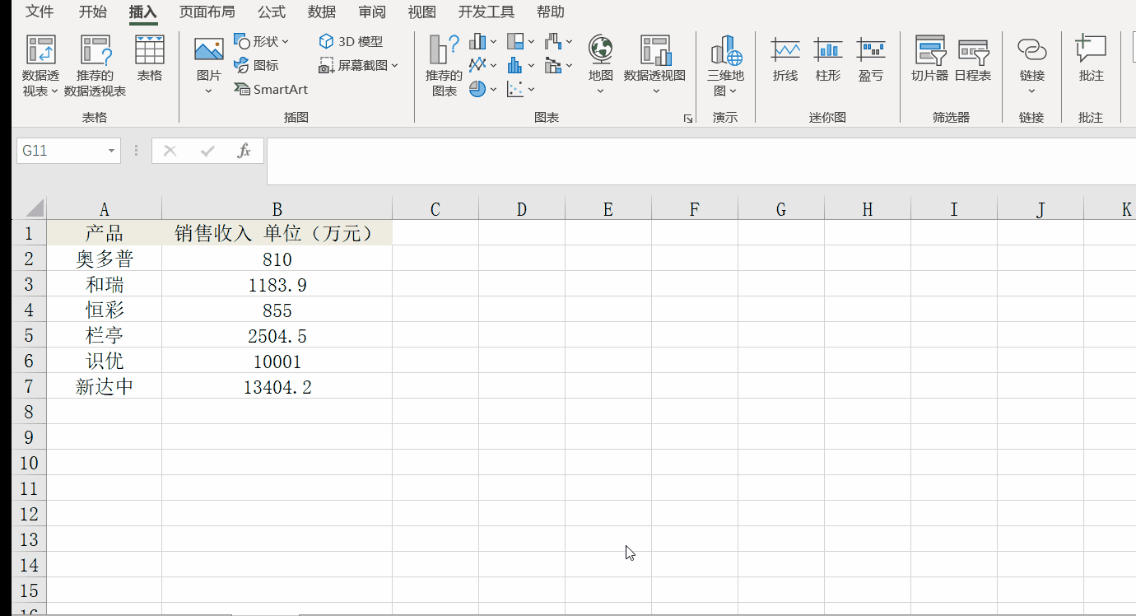
Task: Expand the Name Box dropdown arrow
Action: pos(111,152)
